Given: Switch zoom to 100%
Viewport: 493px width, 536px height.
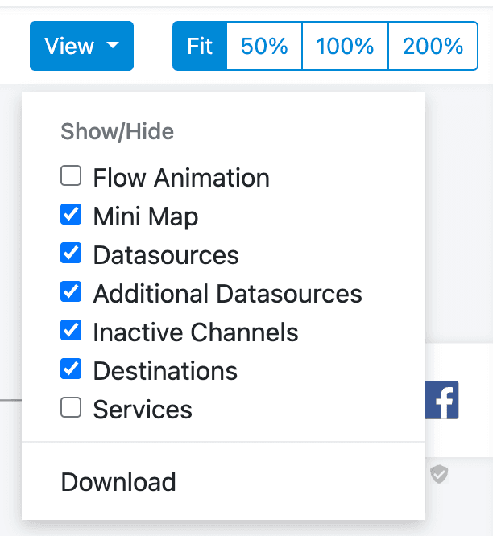Looking at the screenshot, I should (x=345, y=46).
